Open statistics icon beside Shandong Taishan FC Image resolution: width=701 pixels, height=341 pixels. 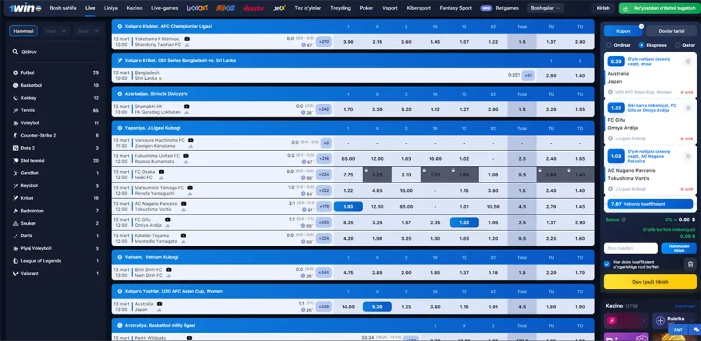(186, 44)
